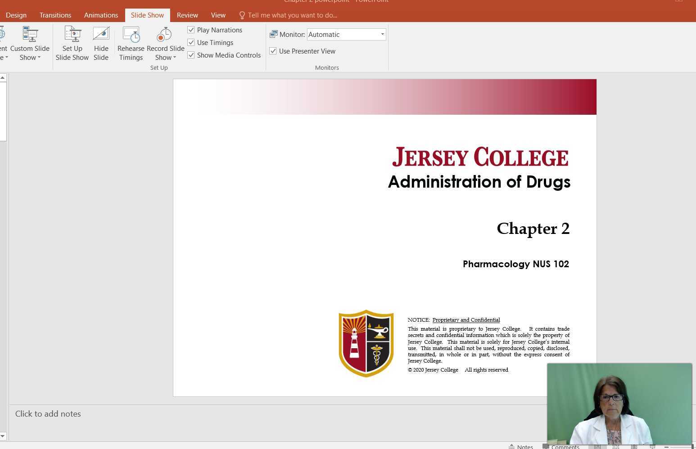Select the Hide Slide icon
Screen dimensions: 696x449
click(x=101, y=34)
